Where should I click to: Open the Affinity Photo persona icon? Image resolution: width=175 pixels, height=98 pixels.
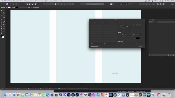[7, 4]
